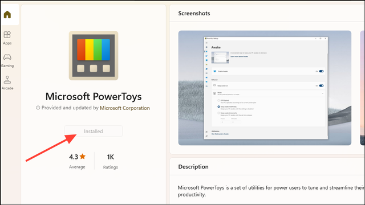Collapse the Mode expander chevron in screenshot
Screen dimensions: 365x205
click(x=323, y=93)
